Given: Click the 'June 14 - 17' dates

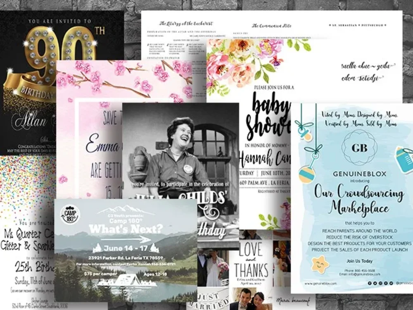Looking at the screenshot, I should [x=126, y=248].
